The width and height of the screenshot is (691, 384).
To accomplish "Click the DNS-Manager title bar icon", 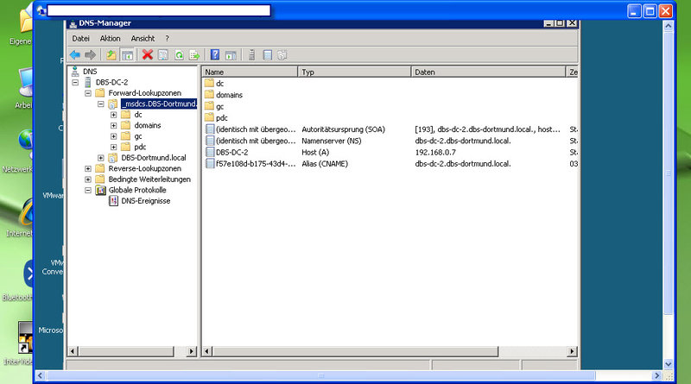I will click(x=73, y=24).
